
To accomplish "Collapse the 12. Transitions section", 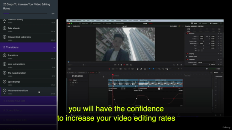I will (x=28, y=47).
